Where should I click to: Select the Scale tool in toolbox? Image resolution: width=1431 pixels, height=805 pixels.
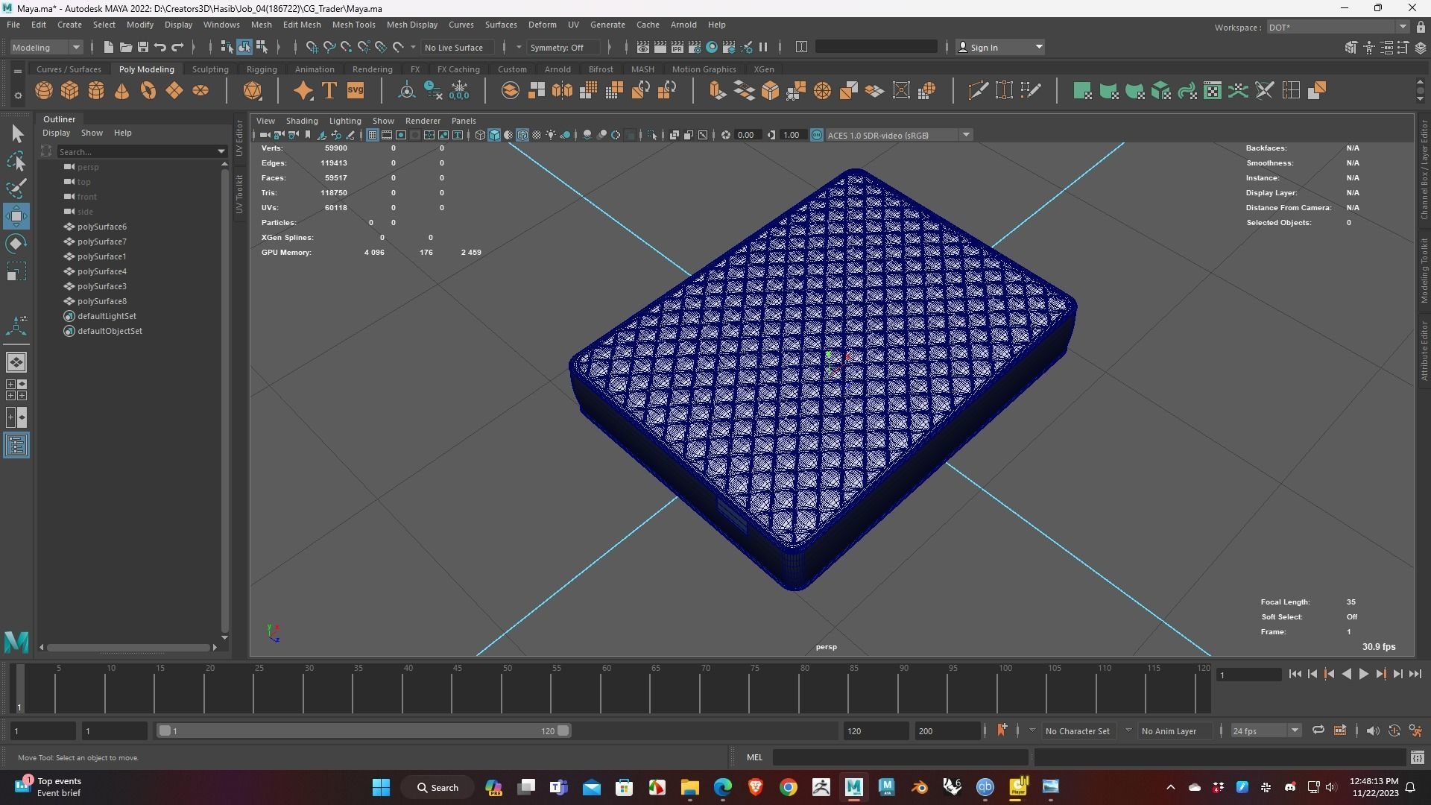(x=16, y=271)
